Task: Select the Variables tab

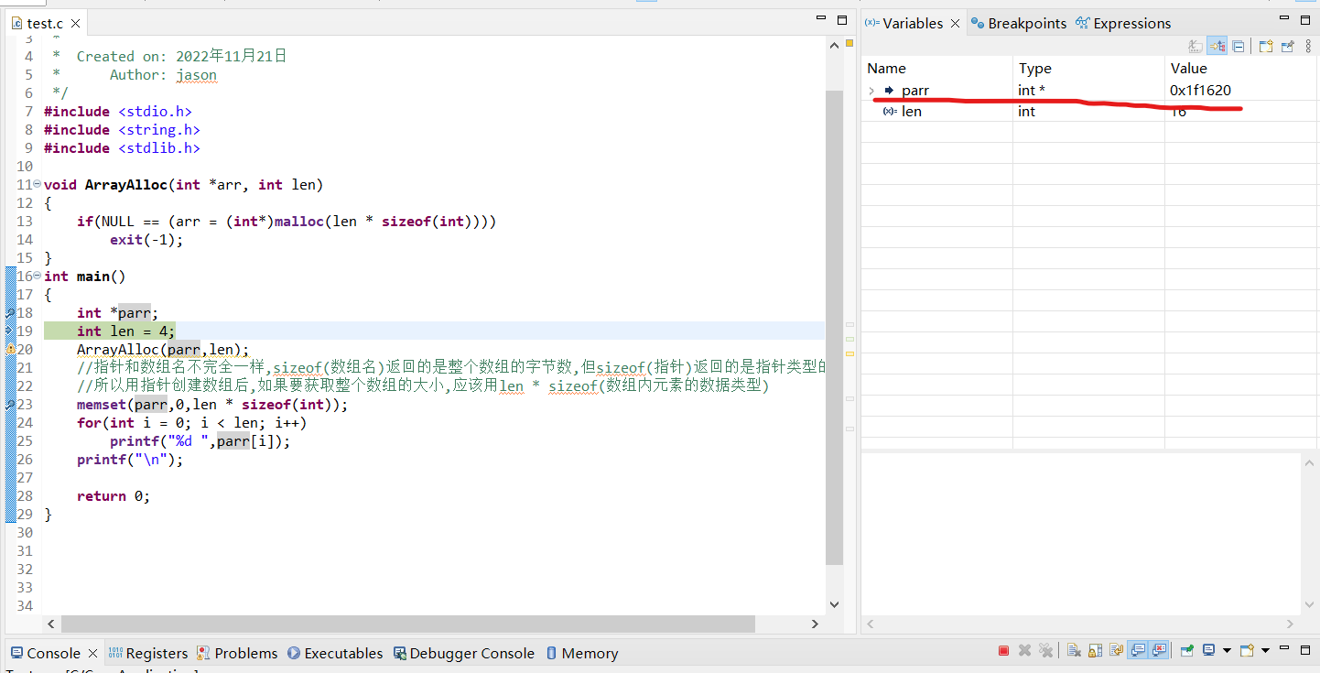Action: 904,24
